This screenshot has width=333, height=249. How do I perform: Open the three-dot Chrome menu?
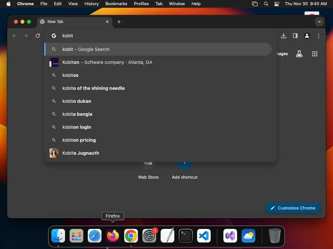click(318, 36)
